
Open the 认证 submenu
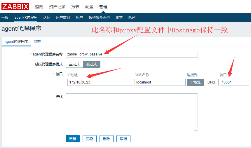coord(47,18)
